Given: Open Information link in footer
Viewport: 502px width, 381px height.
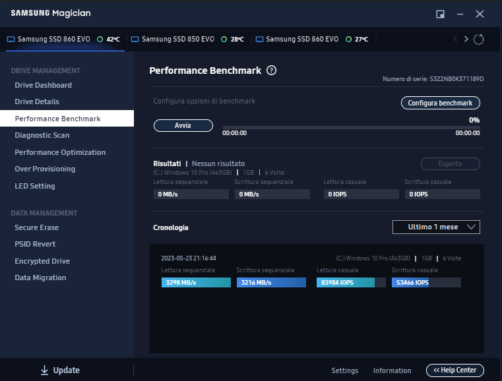Looking at the screenshot, I should 392,370.
